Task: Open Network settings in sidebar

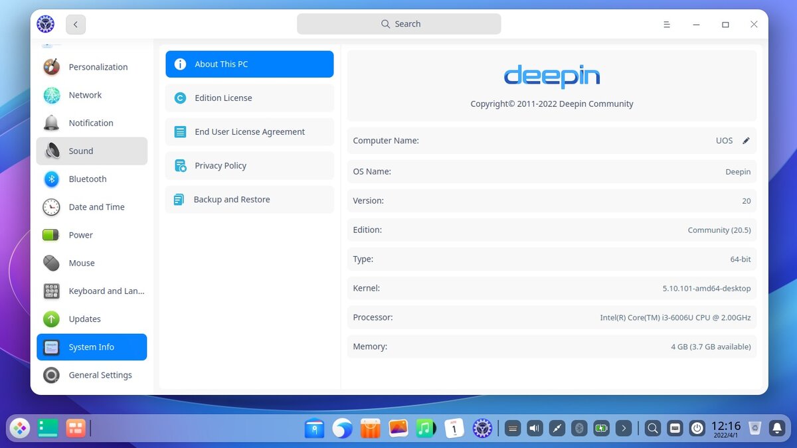Action: pyautogui.click(x=92, y=95)
